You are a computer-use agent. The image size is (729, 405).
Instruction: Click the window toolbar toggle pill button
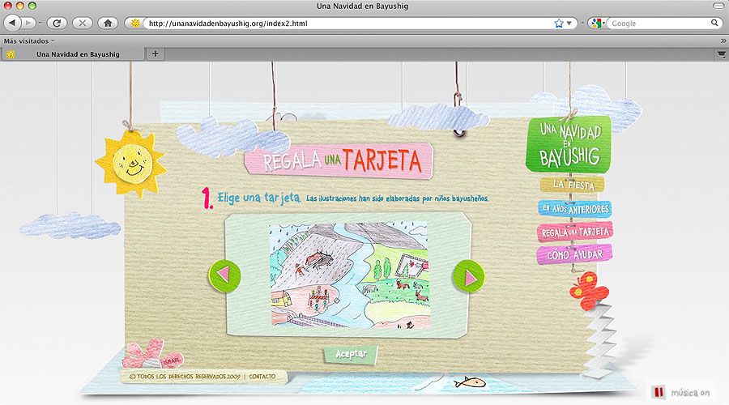[x=718, y=6]
